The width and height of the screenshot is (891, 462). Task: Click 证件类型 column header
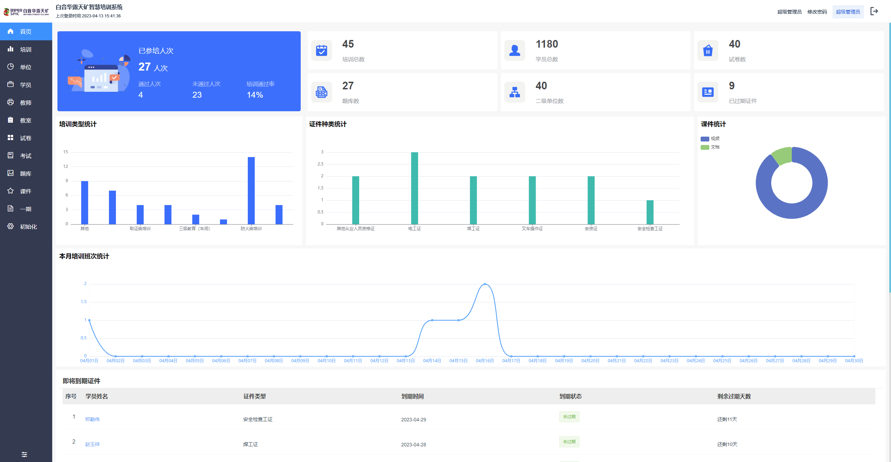(x=254, y=396)
